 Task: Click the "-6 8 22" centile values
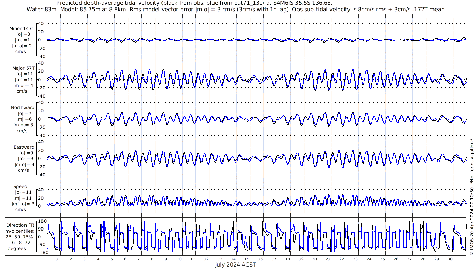(20, 242)
